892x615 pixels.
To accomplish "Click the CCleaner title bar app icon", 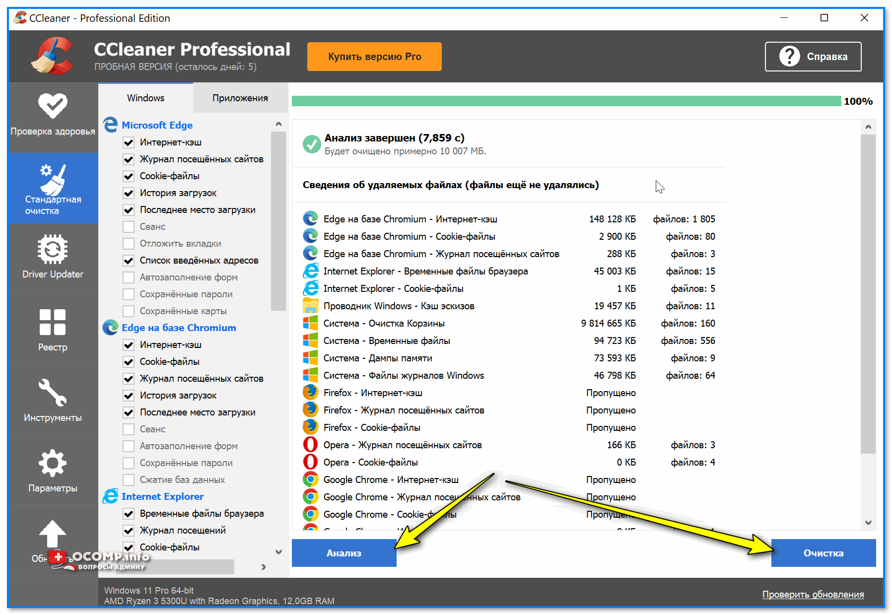I will click(20, 18).
